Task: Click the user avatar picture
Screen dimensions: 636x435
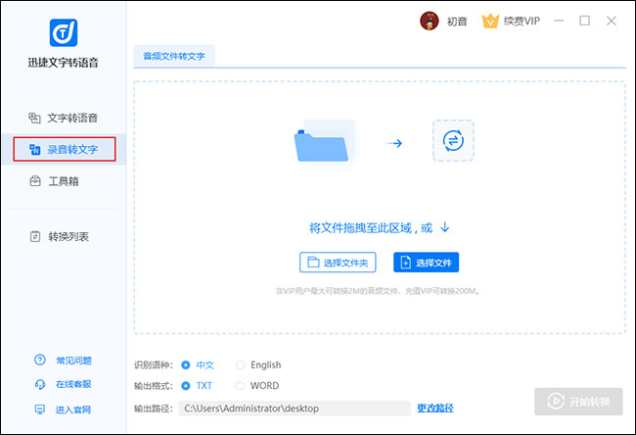Action: [x=430, y=21]
